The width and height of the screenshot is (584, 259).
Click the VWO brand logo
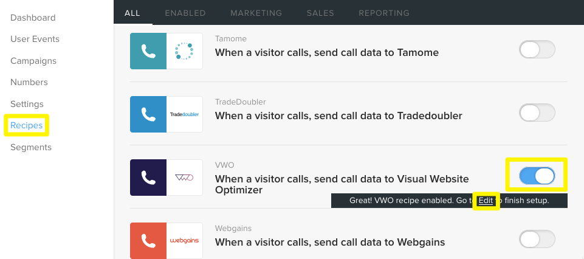tap(184, 178)
